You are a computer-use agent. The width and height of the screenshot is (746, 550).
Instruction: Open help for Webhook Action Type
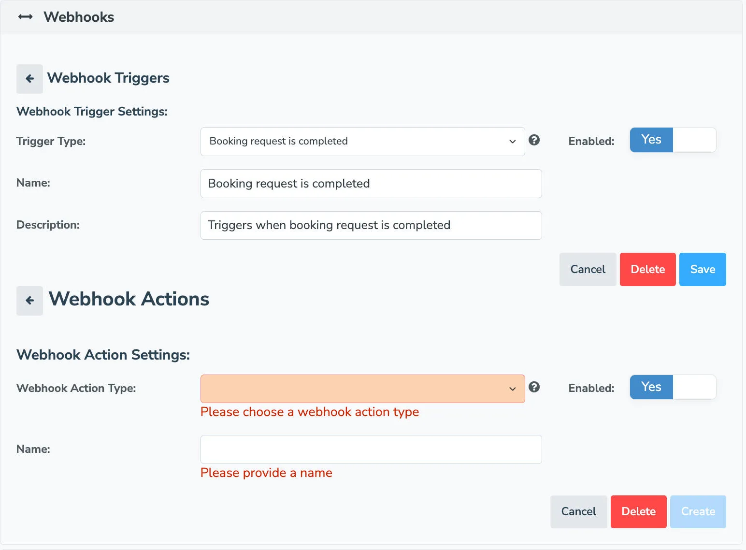[x=534, y=388]
